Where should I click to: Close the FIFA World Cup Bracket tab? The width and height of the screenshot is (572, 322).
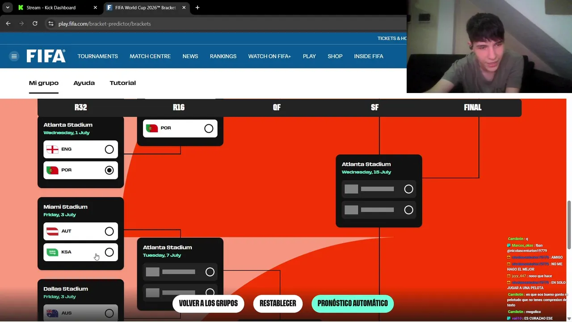(184, 8)
